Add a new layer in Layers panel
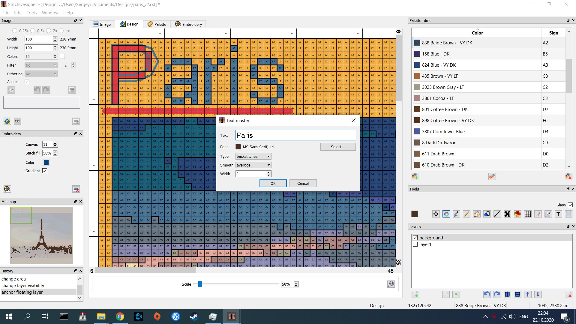Image resolution: width=576 pixels, height=324 pixels. click(416, 294)
